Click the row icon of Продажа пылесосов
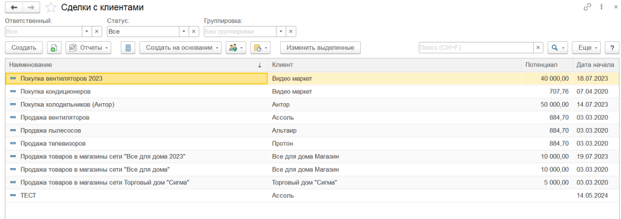The height and width of the screenshot is (219, 621). [x=13, y=130]
